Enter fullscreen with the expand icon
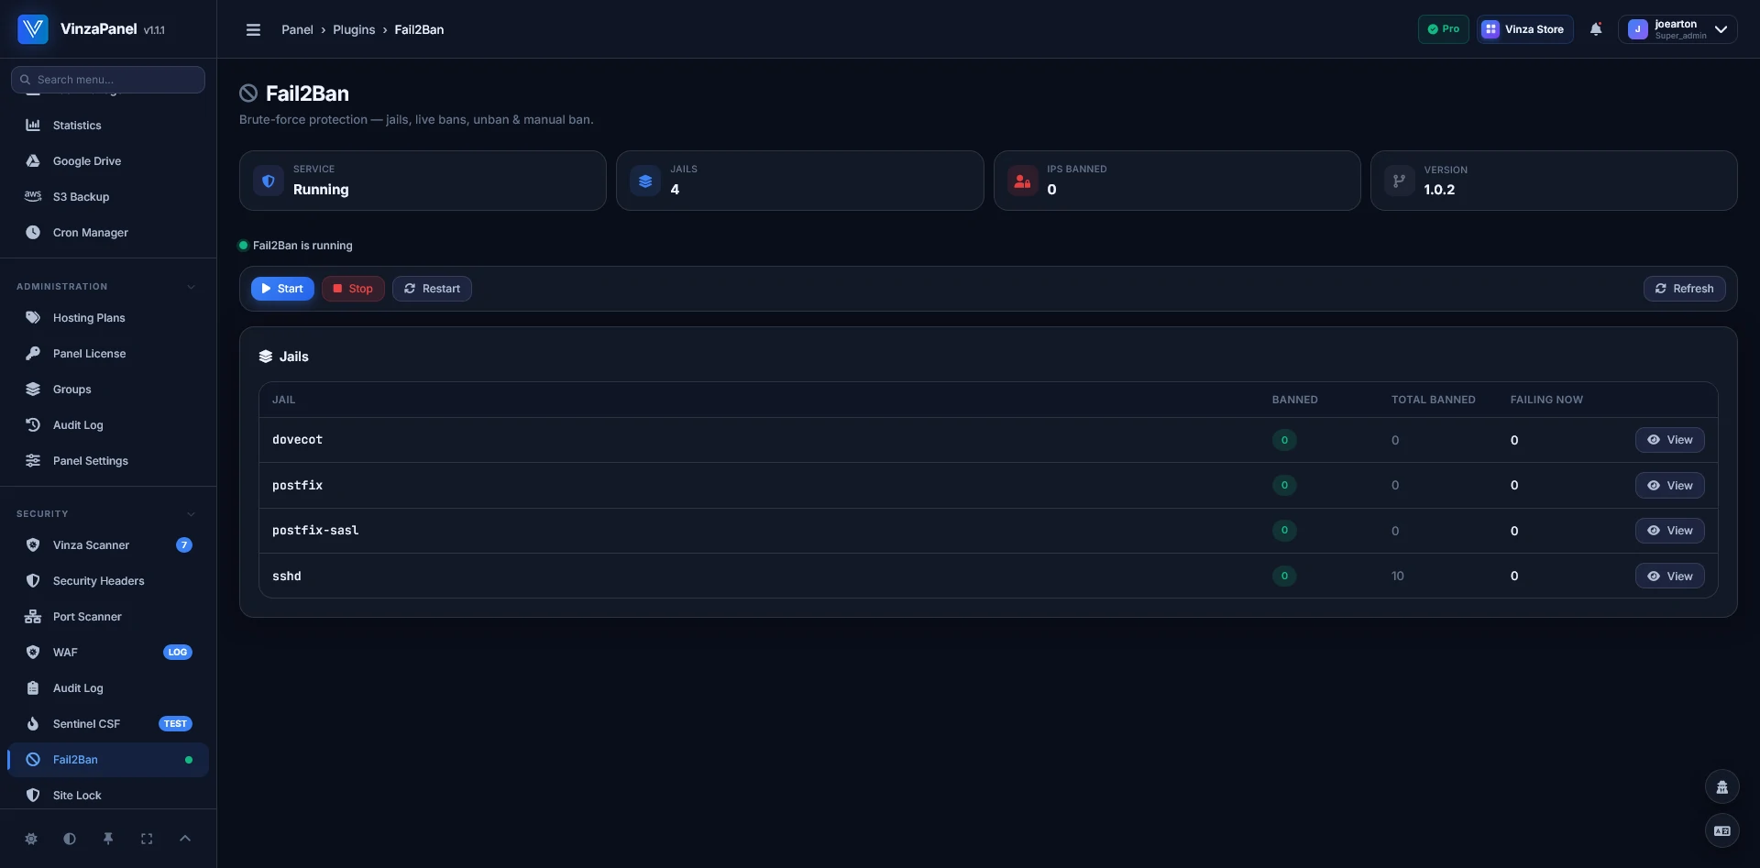Screen dimensions: 1760x868 click(x=147, y=839)
